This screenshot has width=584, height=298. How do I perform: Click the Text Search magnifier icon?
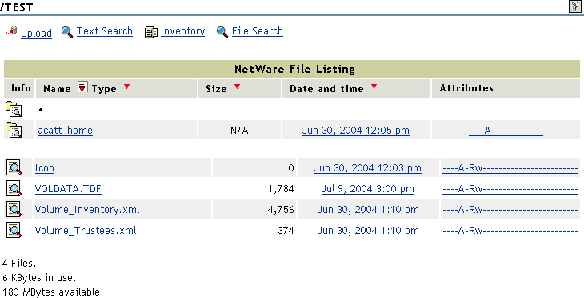point(67,32)
